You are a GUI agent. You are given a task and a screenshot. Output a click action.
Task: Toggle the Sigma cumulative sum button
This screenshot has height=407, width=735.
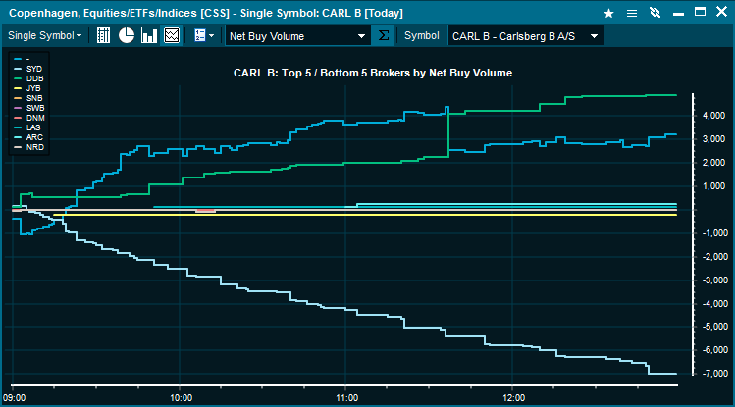pyautogui.click(x=383, y=36)
